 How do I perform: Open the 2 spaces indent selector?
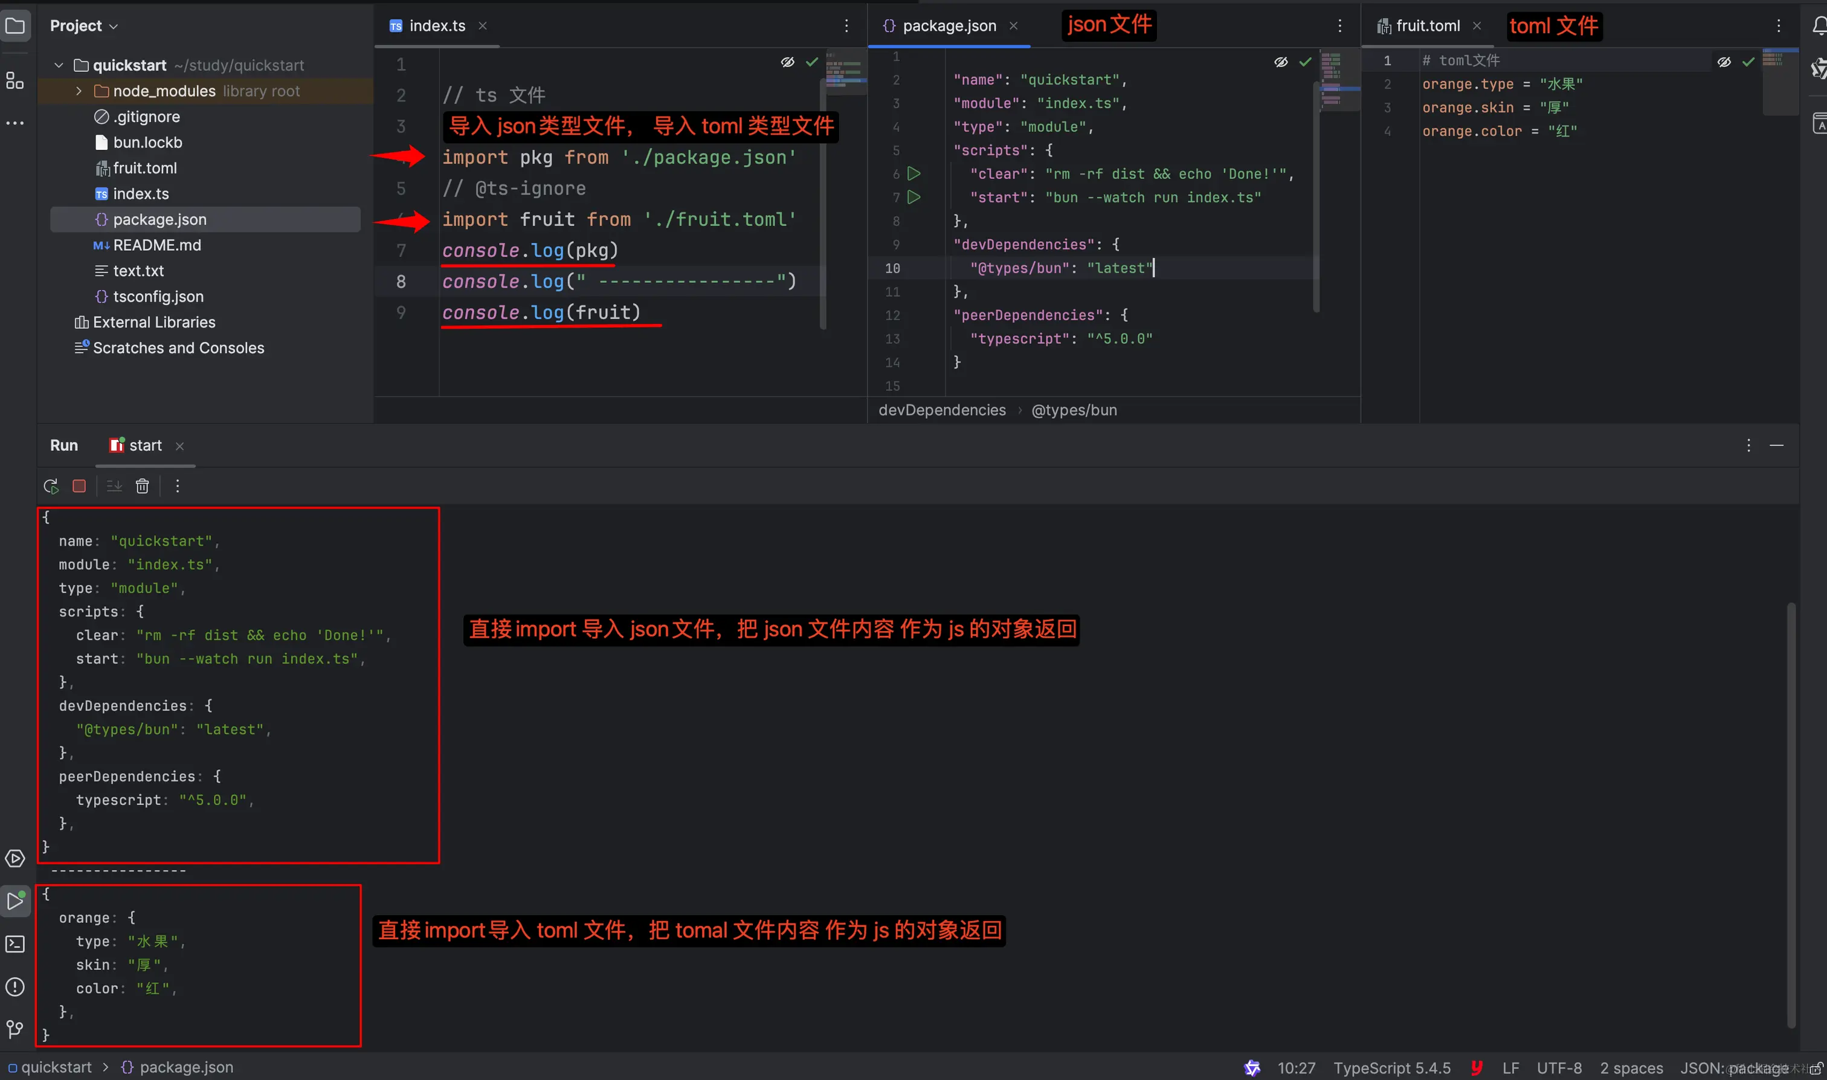coord(1631,1068)
